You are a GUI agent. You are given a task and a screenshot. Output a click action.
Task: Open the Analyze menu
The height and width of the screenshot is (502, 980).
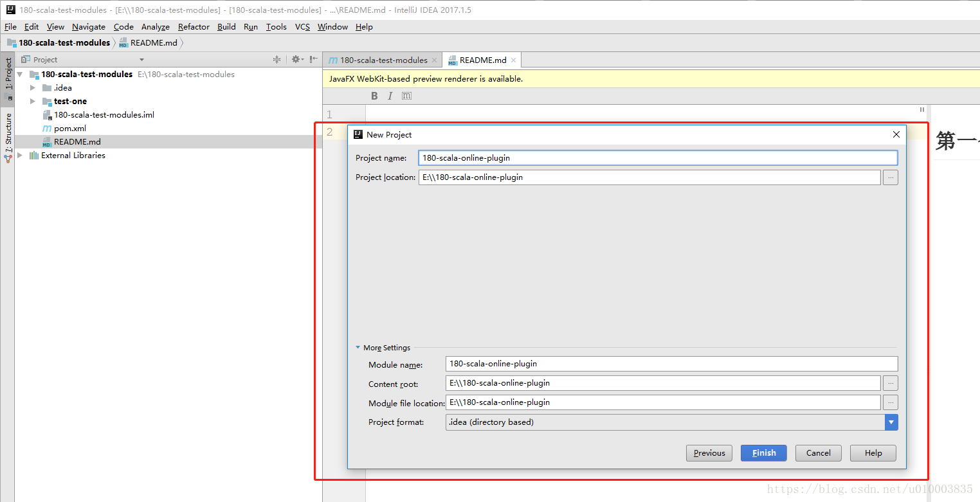(x=156, y=27)
